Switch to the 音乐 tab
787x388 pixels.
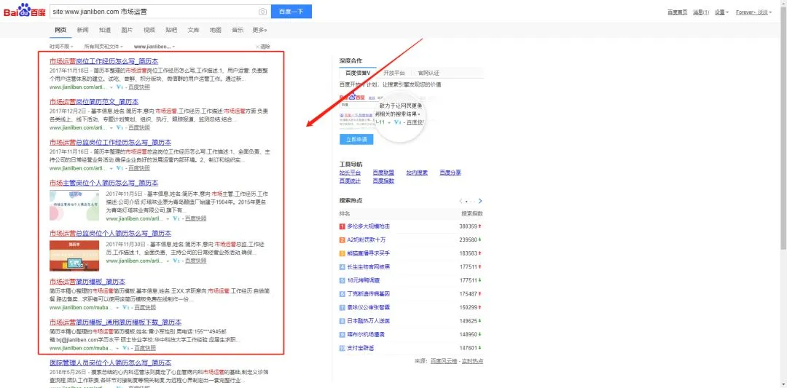pos(238,30)
